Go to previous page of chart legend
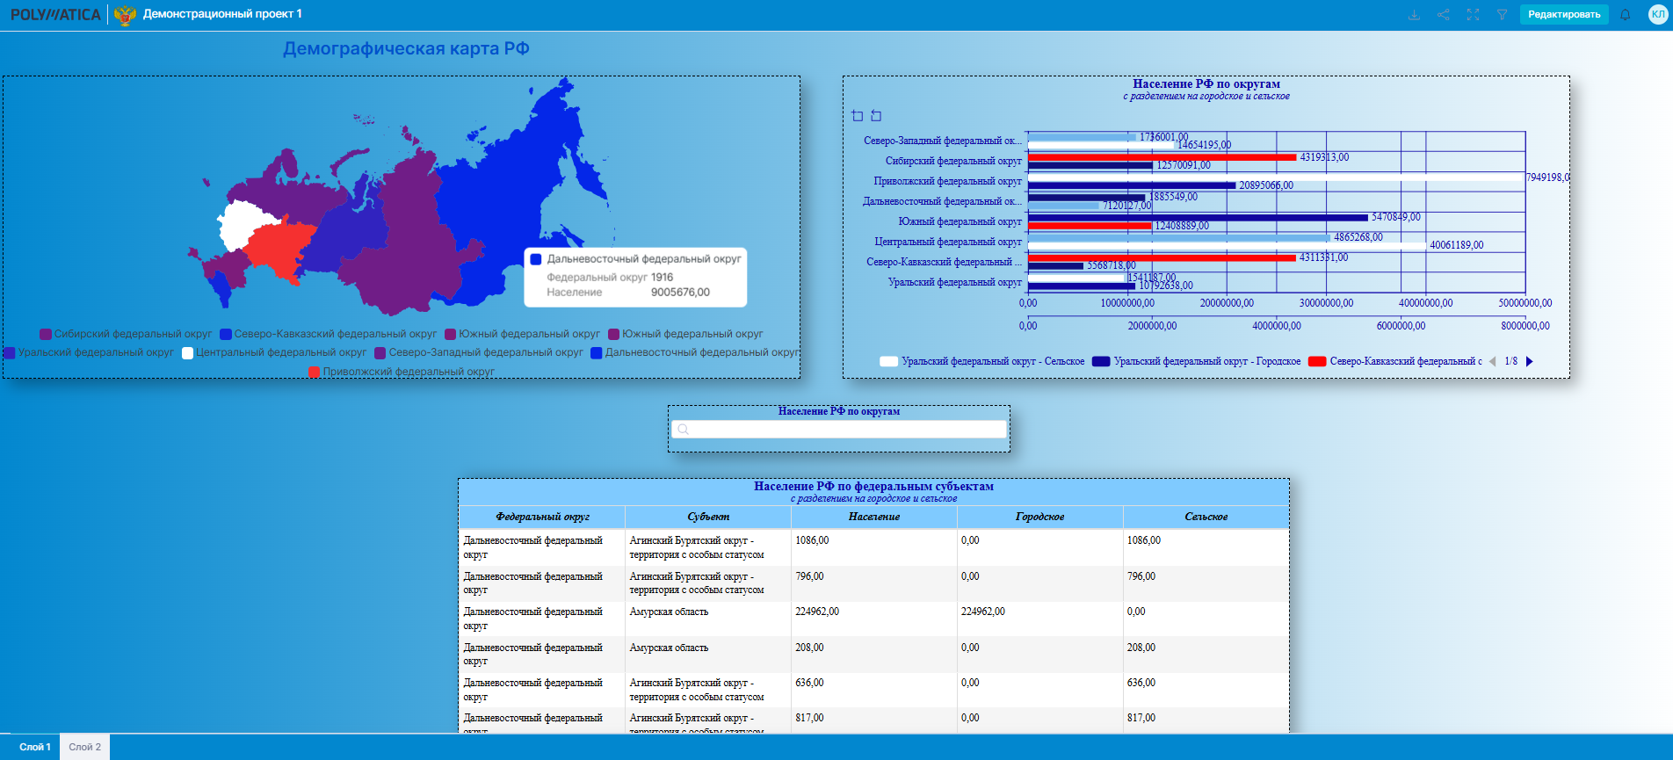Screen dimensions: 1673x760 pos(1492,361)
